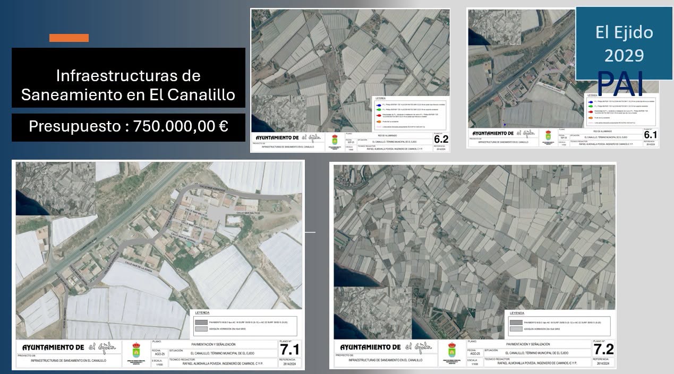Click the Ayuntamiento de El Ejido logo in plan 6.1
The height and width of the screenshot is (374, 674).
tap(503, 134)
